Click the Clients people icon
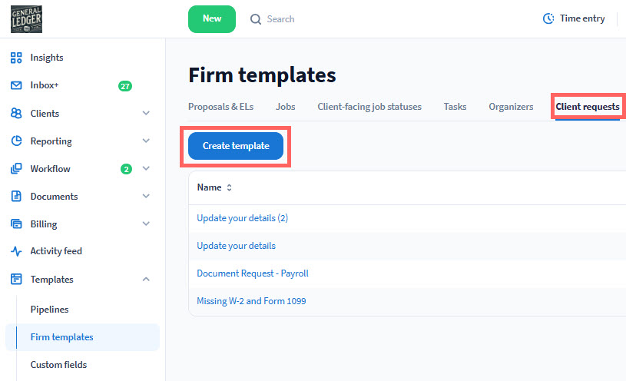 [16, 114]
